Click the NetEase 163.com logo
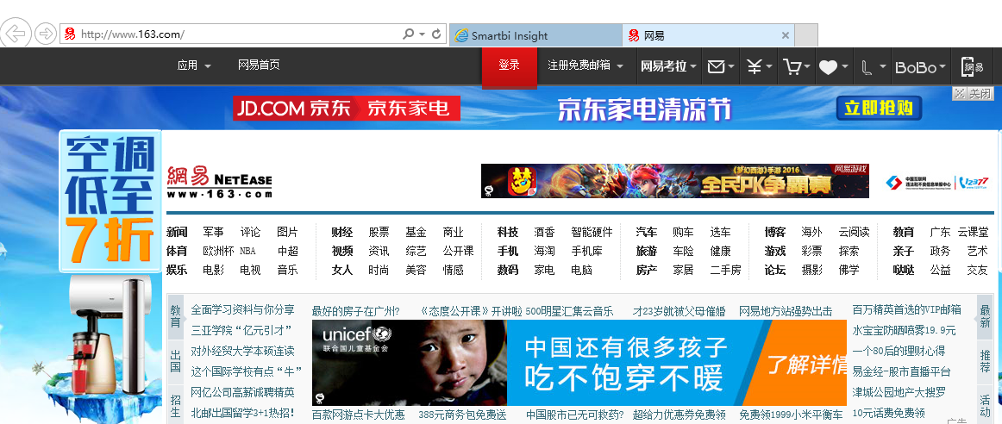1002x424 pixels. [x=219, y=182]
